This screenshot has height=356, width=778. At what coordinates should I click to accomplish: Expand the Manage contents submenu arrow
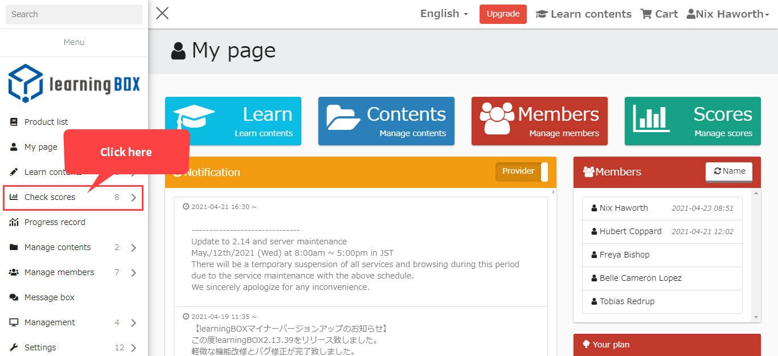point(133,248)
